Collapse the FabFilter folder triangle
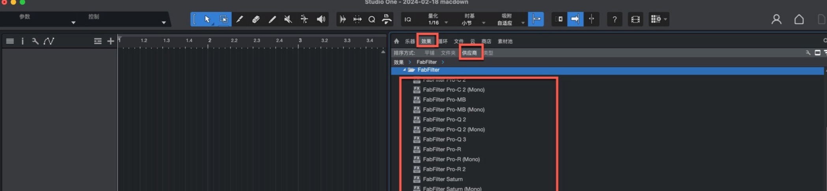This screenshot has height=191, width=827. 404,70
